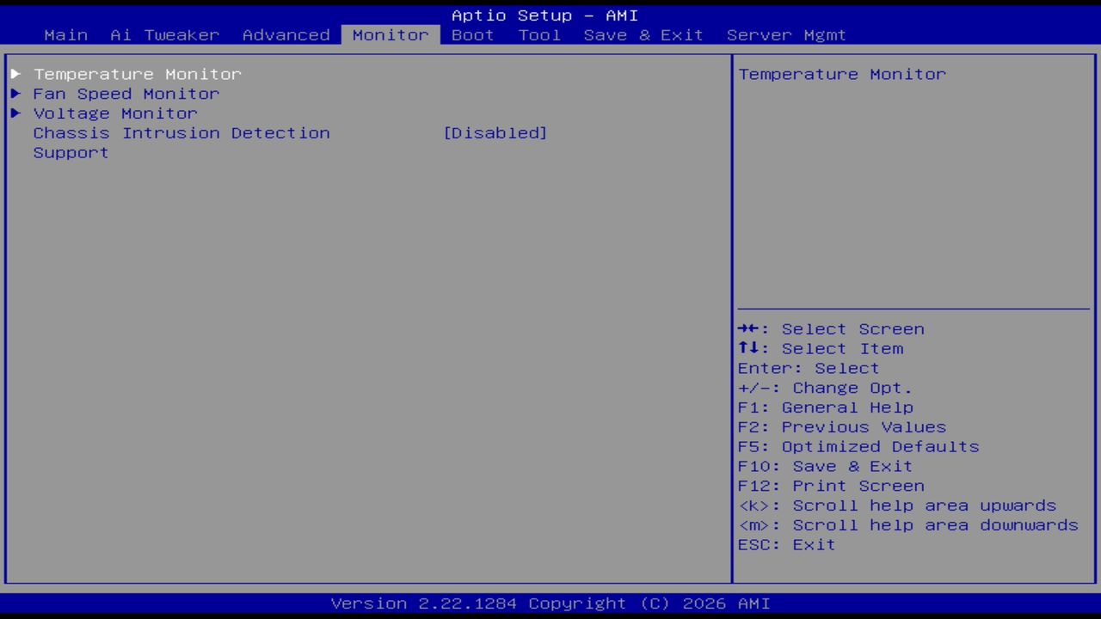Click the scroll help area upwards hint
The width and height of the screenshot is (1101, 619).
(x=897, y=506)
